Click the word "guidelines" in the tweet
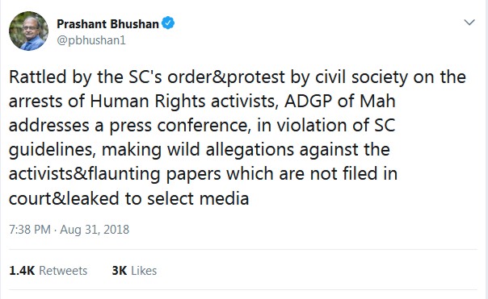 pos(51,150)
